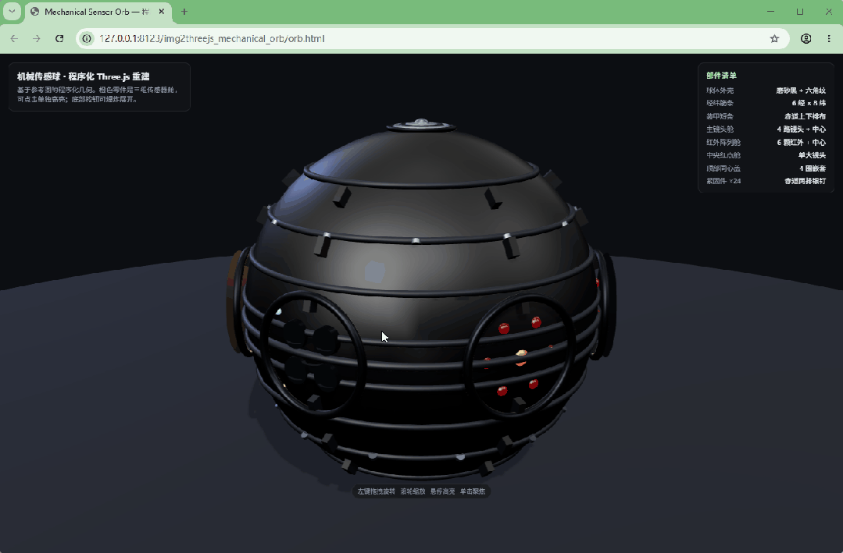Click the center lens of infrared pod
843x553 pixels.
pos(521,356)
